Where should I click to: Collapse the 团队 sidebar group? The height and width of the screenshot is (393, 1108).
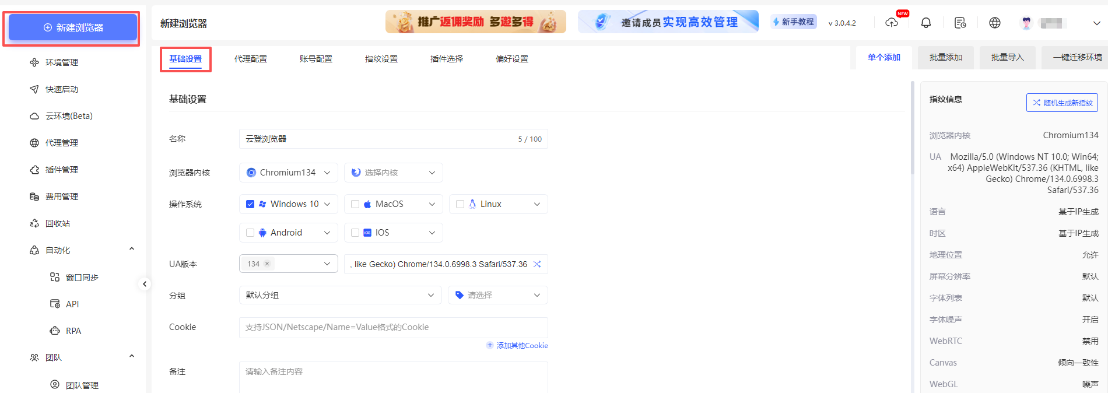(132, 357)
